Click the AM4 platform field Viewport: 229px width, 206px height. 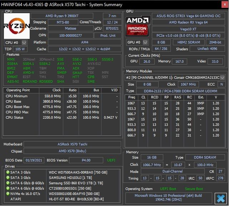(x=85, y=42)
